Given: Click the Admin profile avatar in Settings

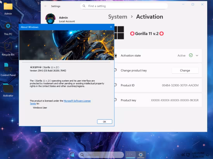Looking at the screenshot, I should pos(50,19).
